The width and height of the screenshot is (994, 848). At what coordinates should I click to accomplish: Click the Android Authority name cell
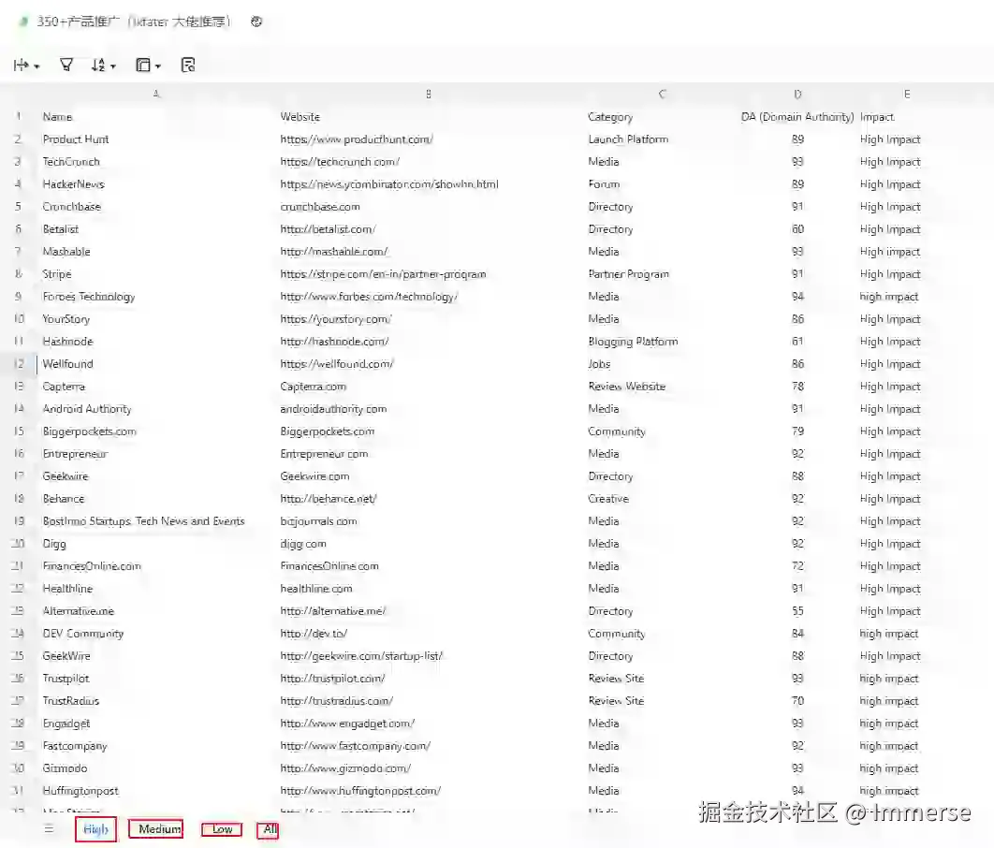87,409
